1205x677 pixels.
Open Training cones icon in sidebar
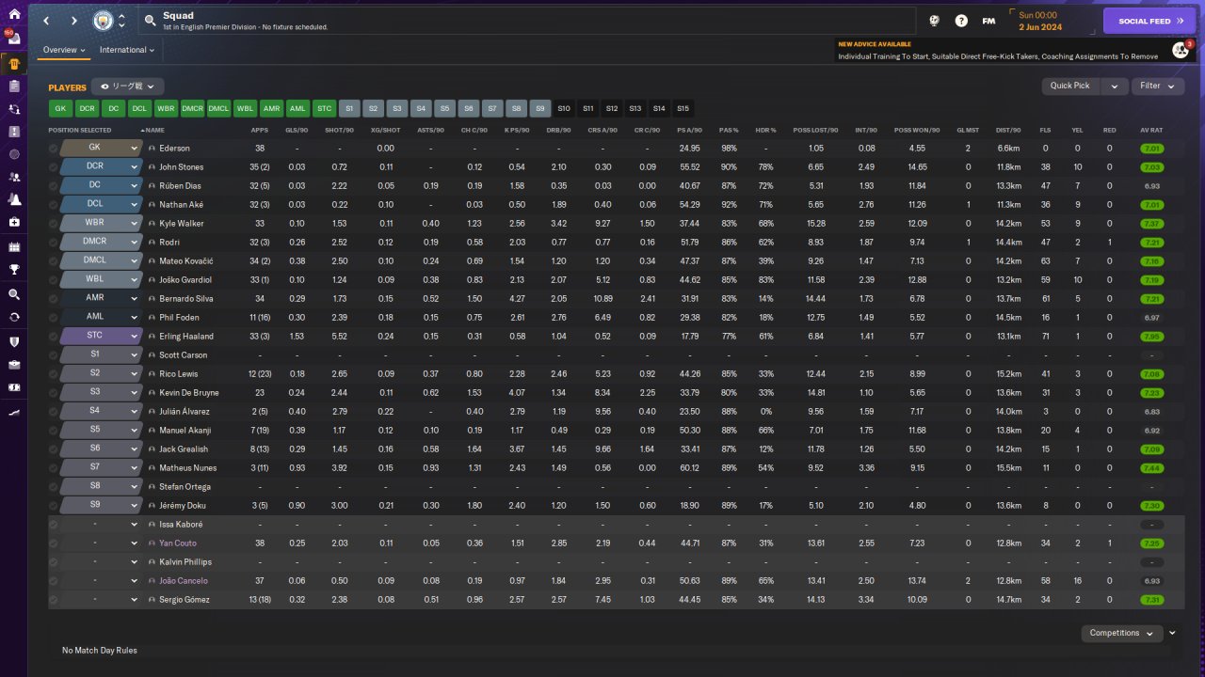(14, 199)
